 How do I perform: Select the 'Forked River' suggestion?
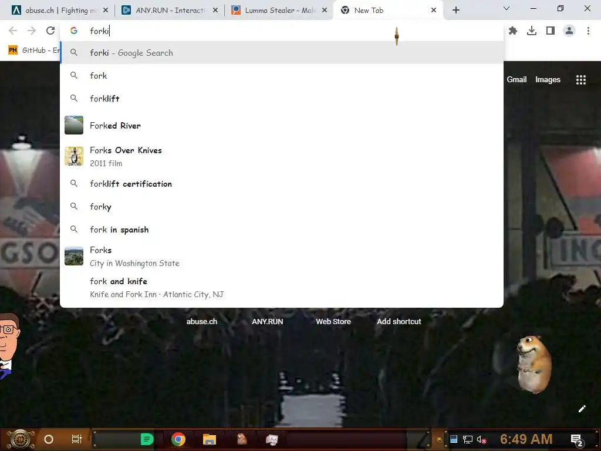click(282, 126)
